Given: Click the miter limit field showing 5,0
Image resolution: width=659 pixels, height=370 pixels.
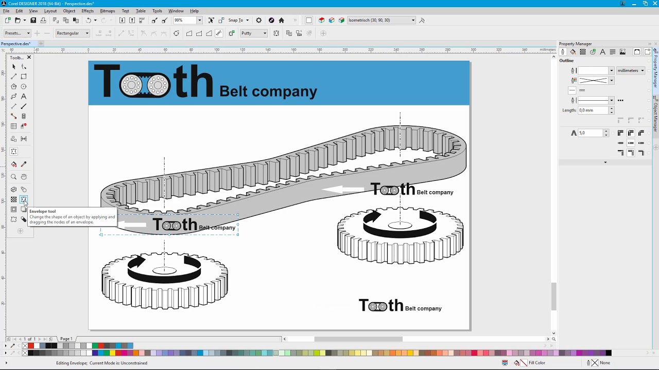Looking at the screenshot, I should point(591,133).
